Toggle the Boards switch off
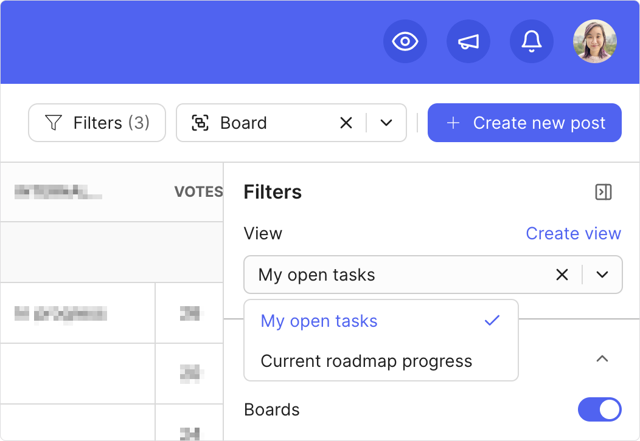Screen dimensions: 640x441 pos(599,410)
